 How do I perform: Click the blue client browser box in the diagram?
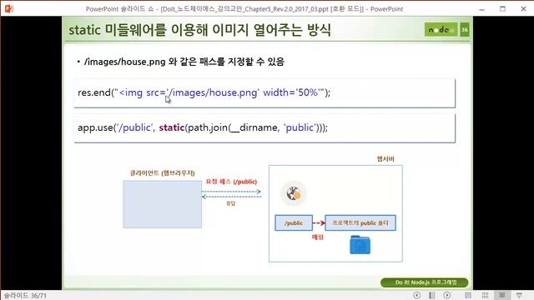click(163, 204)
